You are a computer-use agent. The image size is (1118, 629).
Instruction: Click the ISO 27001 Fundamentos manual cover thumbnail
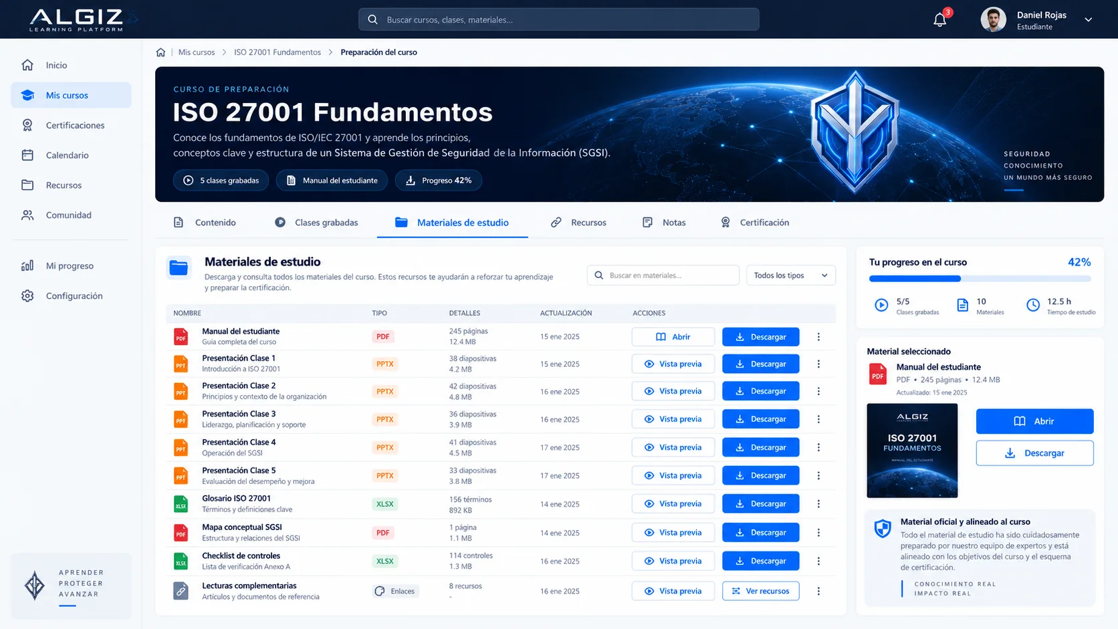(x=912, y=451)
